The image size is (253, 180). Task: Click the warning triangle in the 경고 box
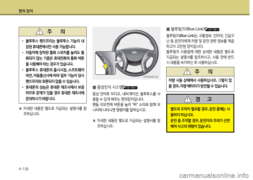tap(188, 99)
